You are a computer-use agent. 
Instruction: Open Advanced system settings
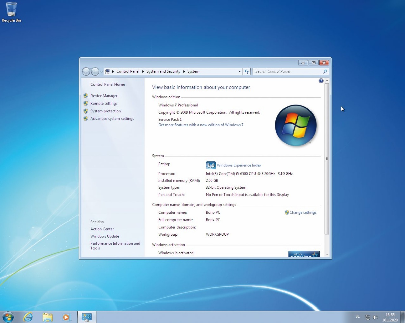click(112, 119)
